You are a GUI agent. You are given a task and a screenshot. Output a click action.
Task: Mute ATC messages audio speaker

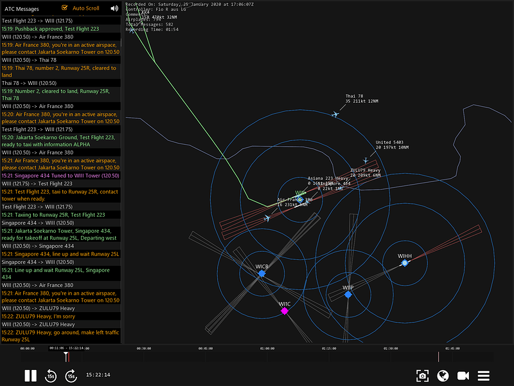point(114,8)
